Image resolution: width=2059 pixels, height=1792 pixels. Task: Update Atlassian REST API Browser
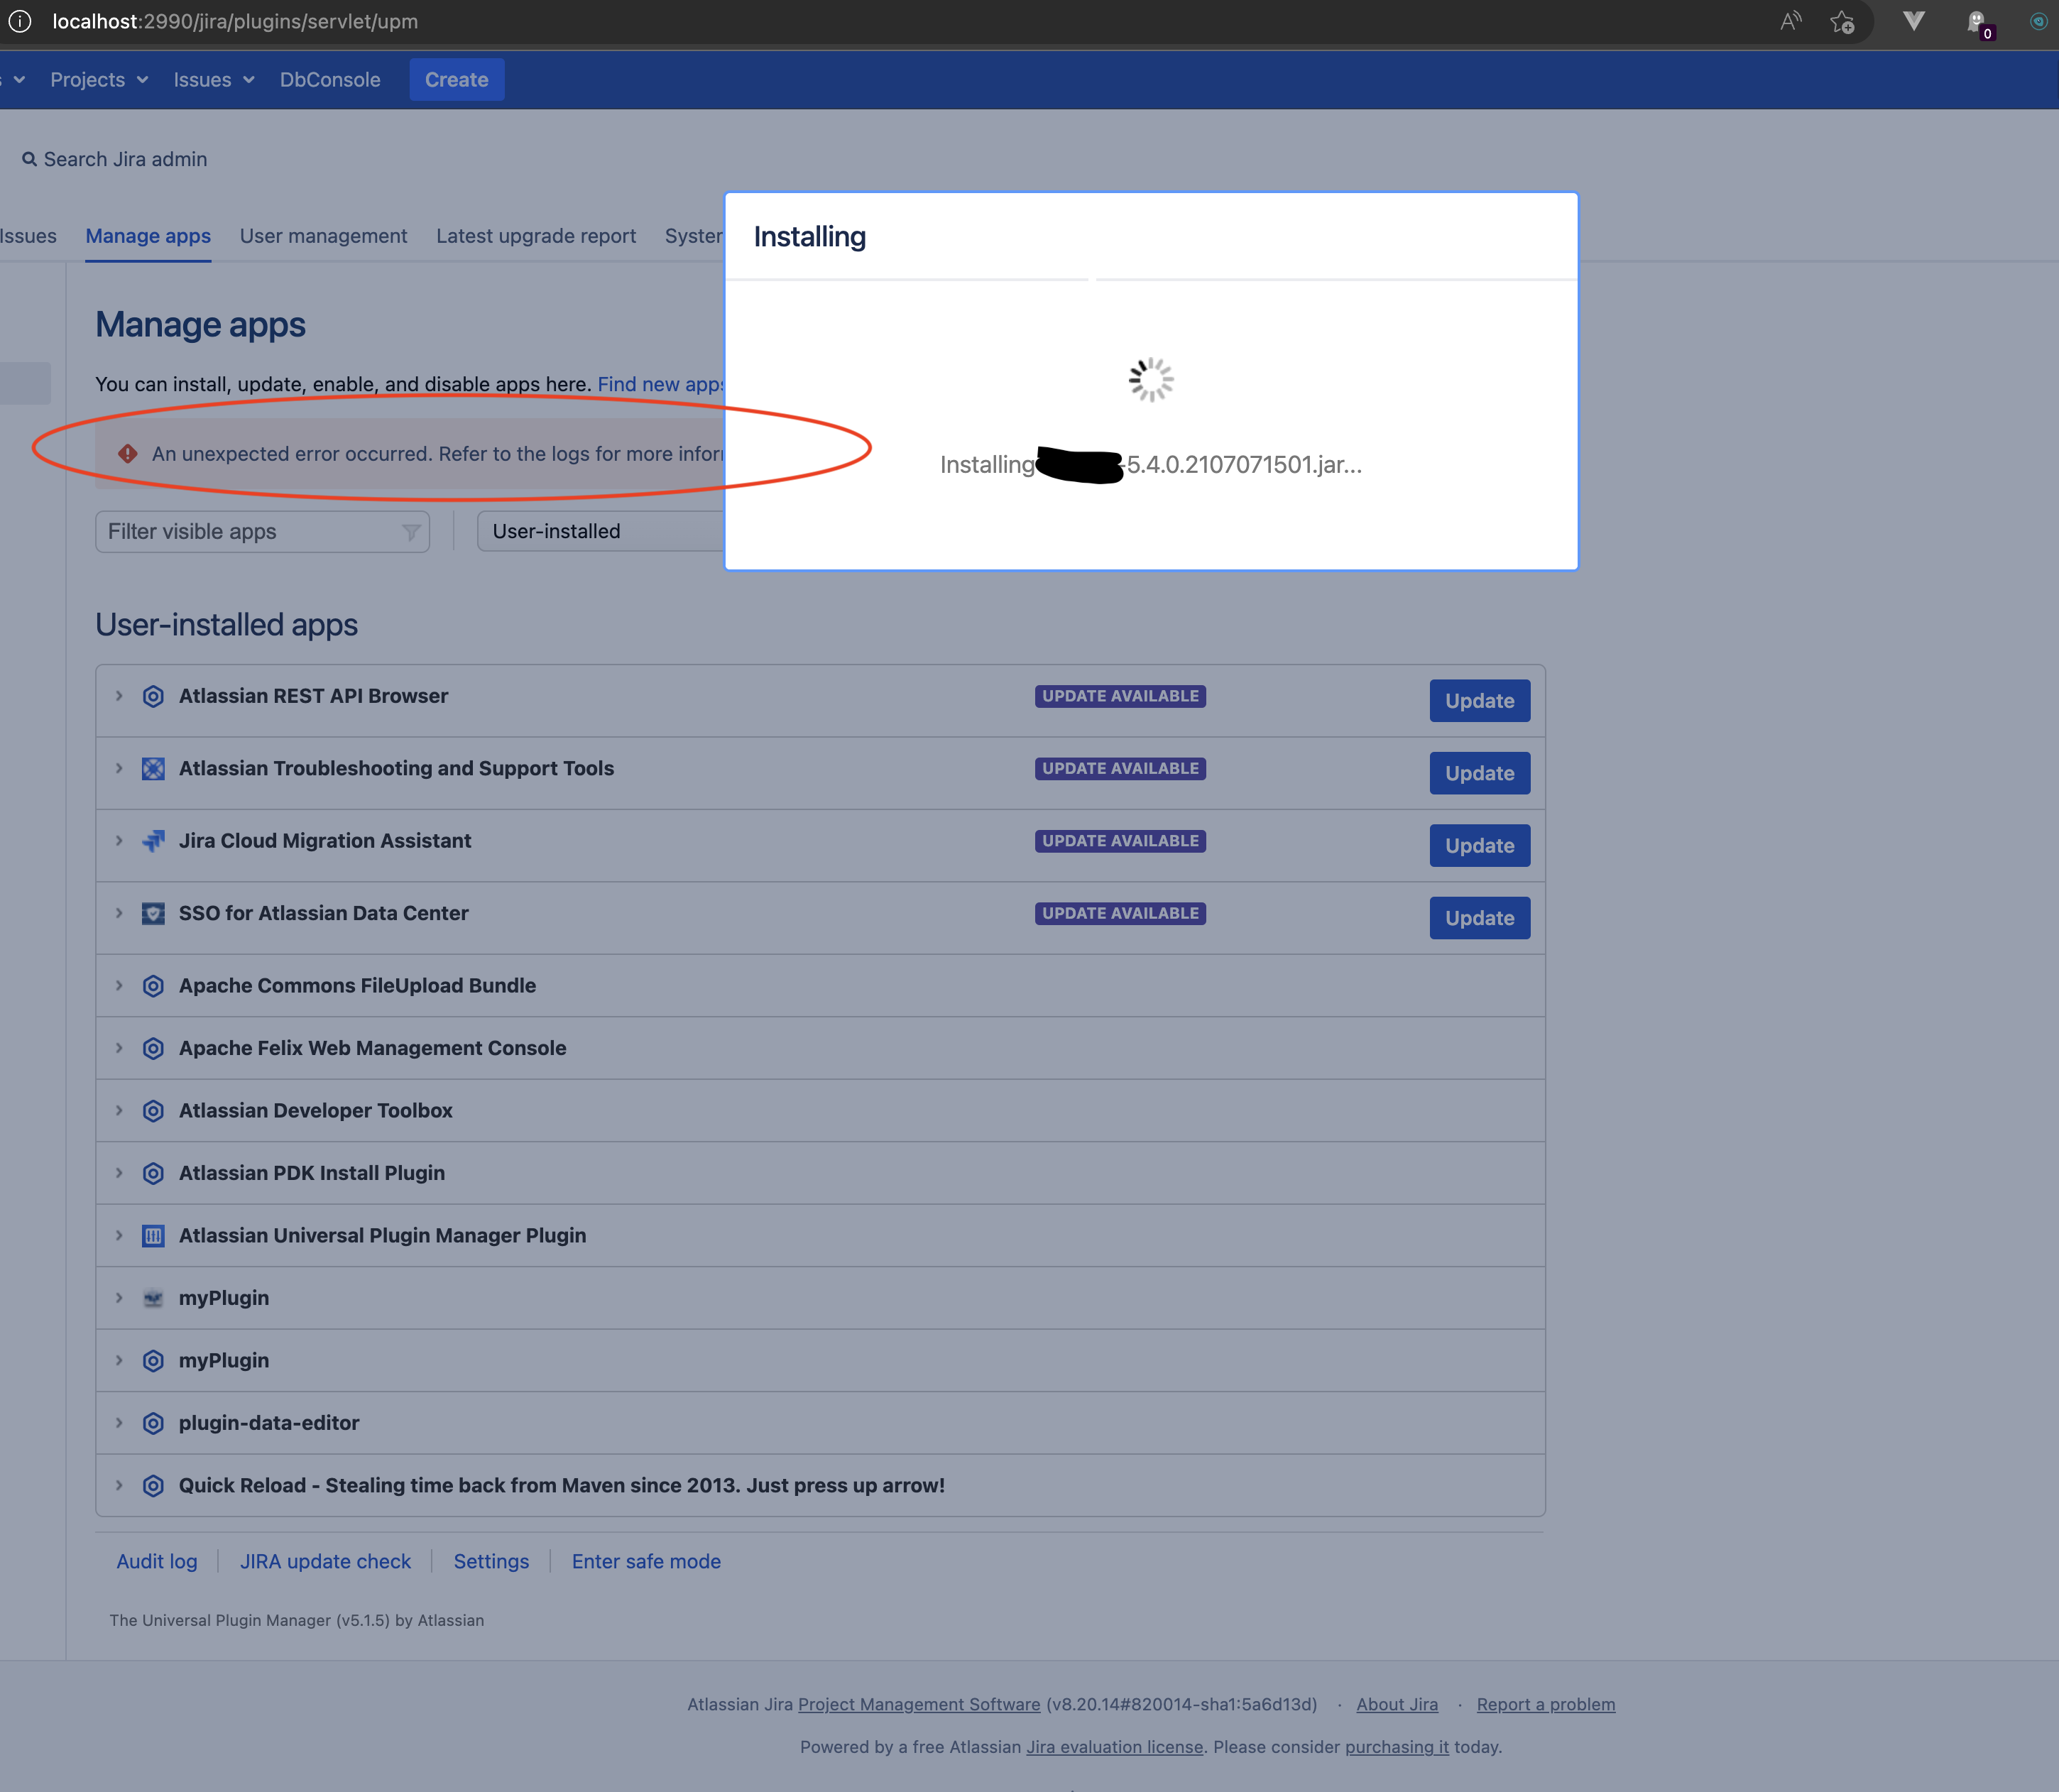click(1480, 701)
